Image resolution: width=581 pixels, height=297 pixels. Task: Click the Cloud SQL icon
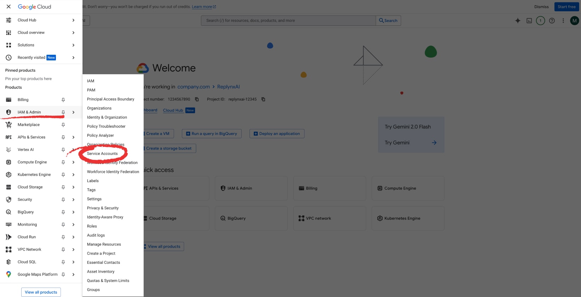(x=9, y=262)
